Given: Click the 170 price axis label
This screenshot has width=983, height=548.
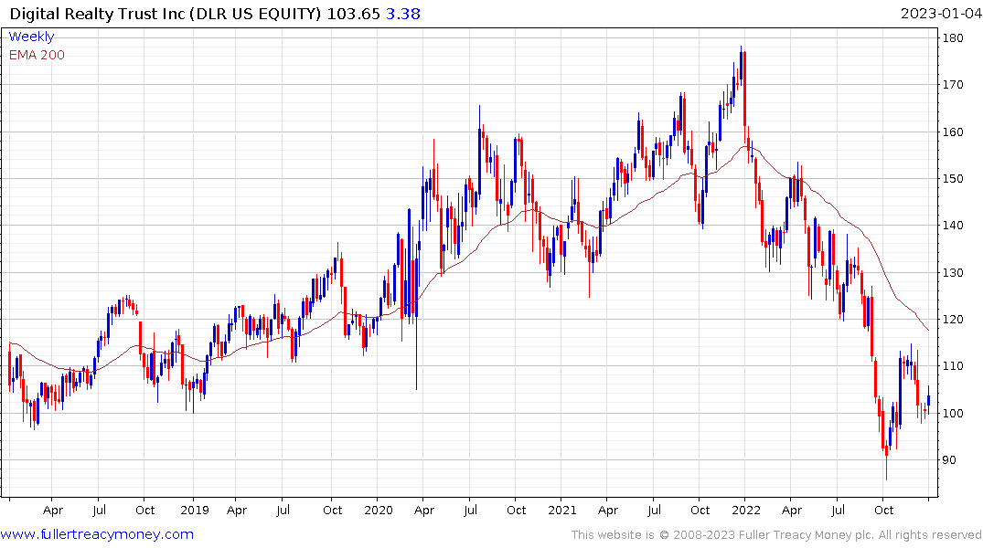Looking at the screenshot, I should pos(953,85).
